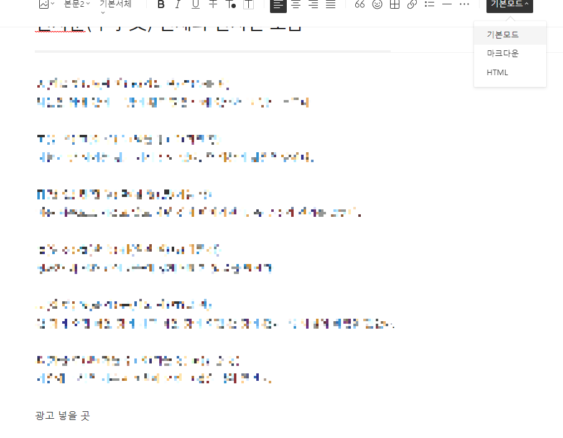The height and width of the screenshot is (438, 563).
Task: Insert a horizontal divider line
Action: [447, 4]
